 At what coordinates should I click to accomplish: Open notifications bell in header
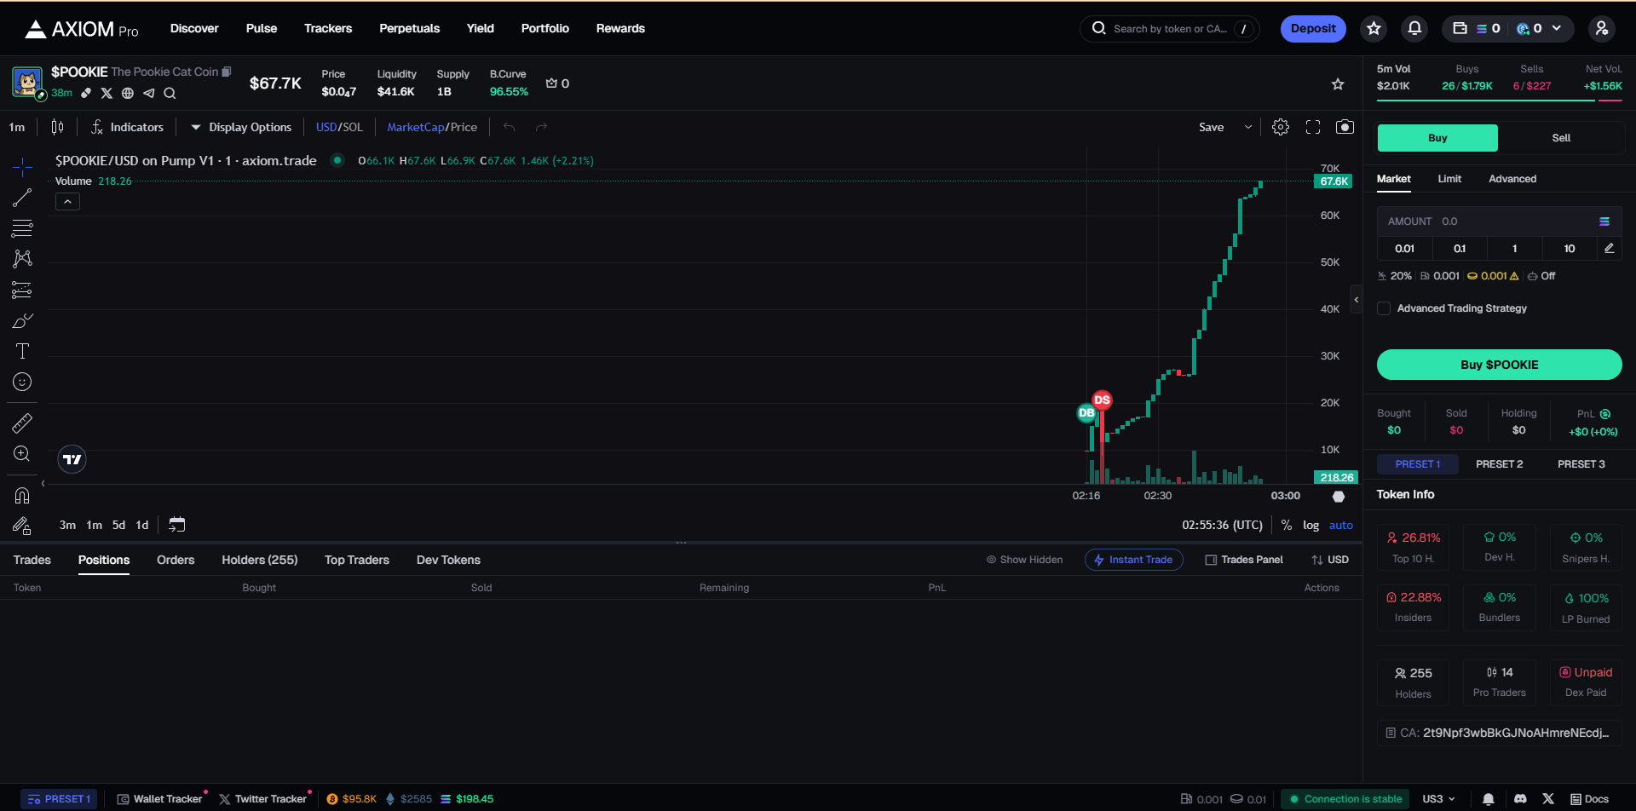tap(1414, 28)
